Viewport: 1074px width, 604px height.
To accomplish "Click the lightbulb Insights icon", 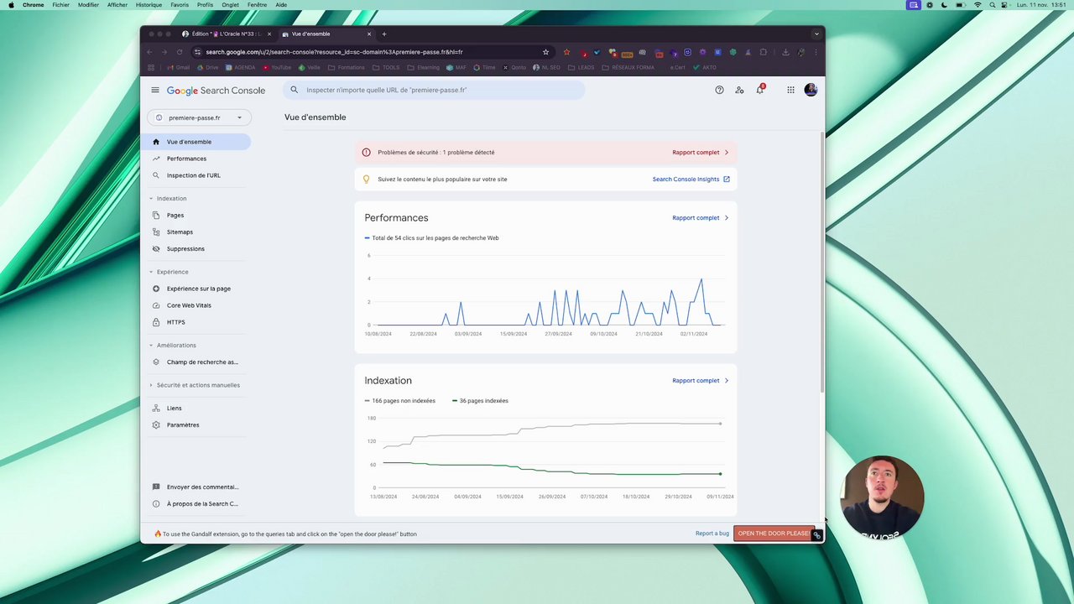I will (366, 179).
